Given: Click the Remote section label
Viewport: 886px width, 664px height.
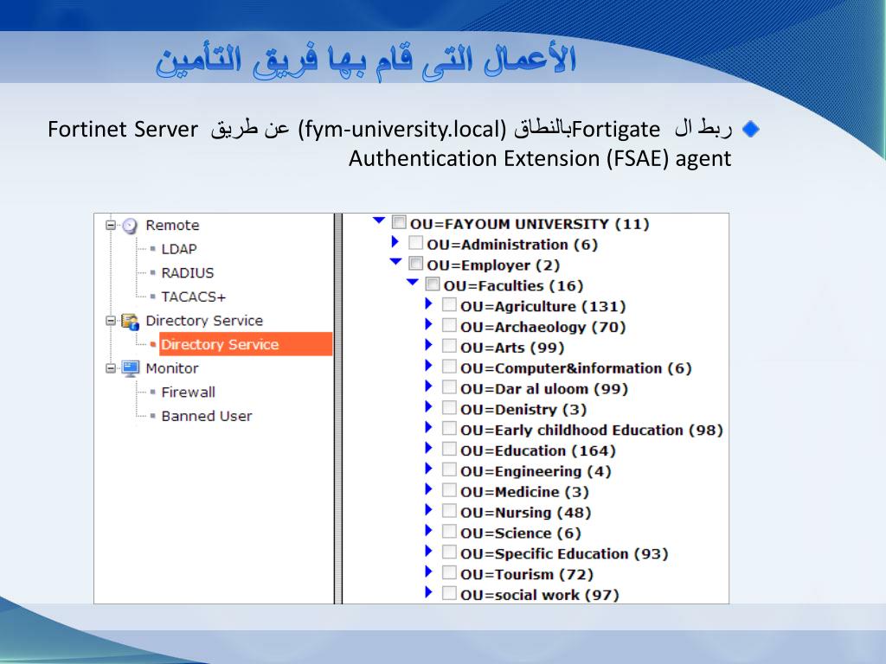Looking at the screenshot, I should coord(172,226).
